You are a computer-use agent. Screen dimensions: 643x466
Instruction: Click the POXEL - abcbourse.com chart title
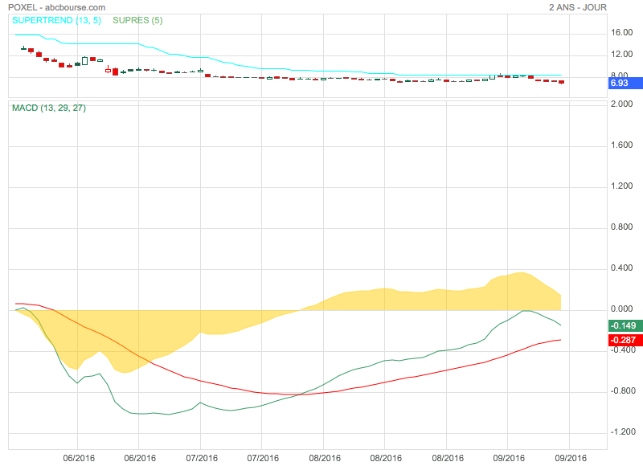pyautogui.click(x=56, y=7)
